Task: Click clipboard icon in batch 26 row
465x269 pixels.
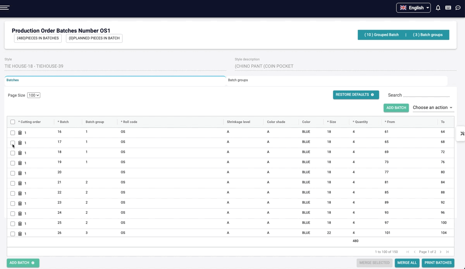Action: tap(20, 233)
